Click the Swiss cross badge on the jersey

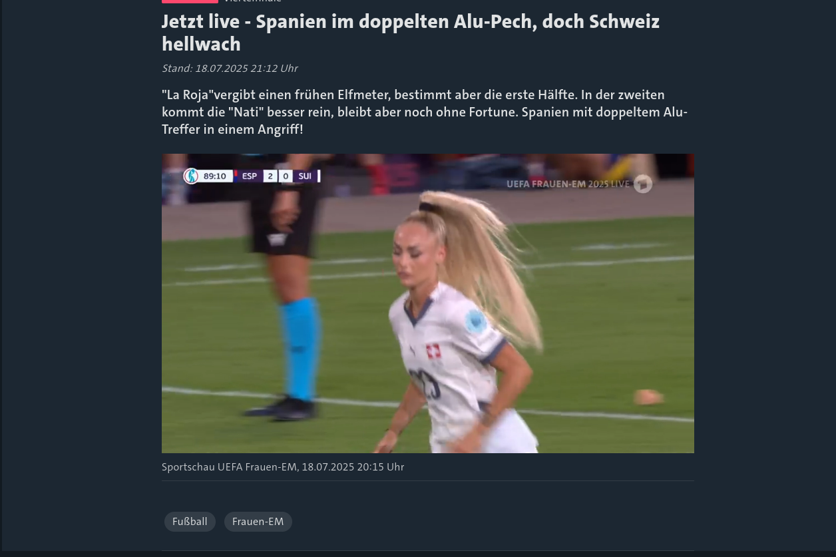coord(434,351)
